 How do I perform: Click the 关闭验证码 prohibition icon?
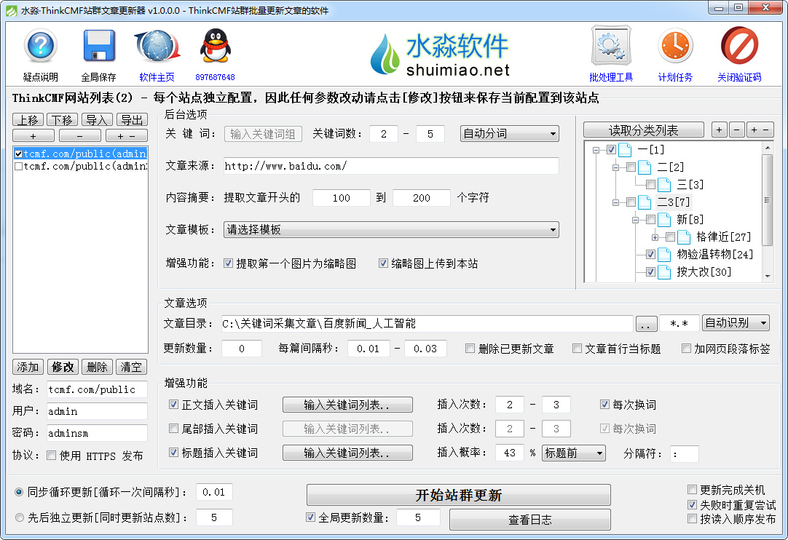[x=739, y=47]
